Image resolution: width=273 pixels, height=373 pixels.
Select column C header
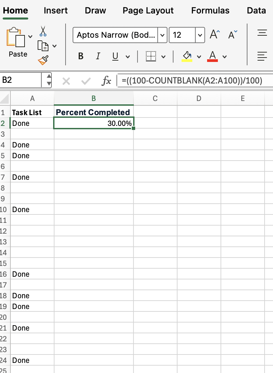[155, 99]
